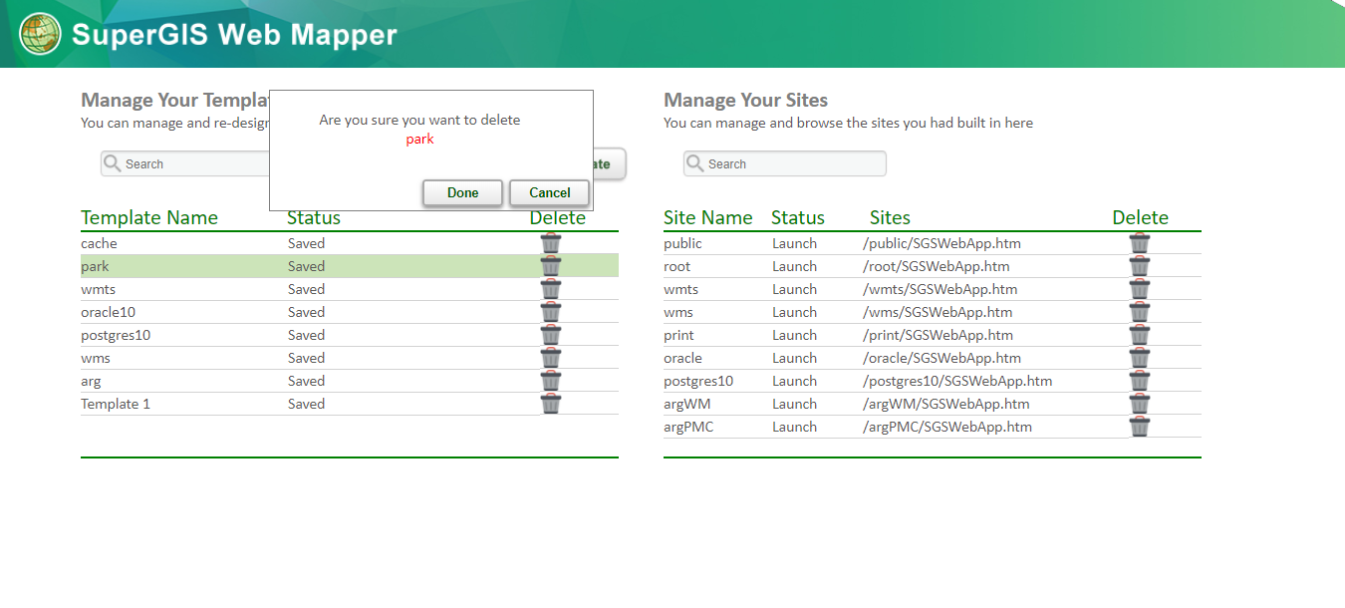The width and height of the screenshot is (1345, 608).
Task: Select the cache template name
Action: click(99, 243)
